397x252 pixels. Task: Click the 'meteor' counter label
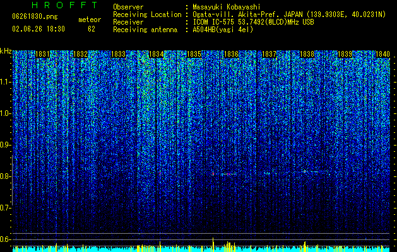(x=90, y=20)
